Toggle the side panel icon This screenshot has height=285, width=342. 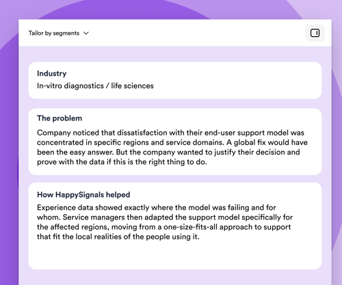[315, 33]
